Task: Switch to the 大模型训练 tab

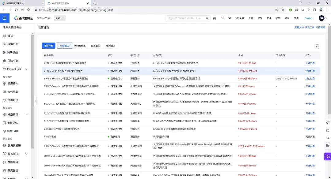Action: tap(80, 46)
